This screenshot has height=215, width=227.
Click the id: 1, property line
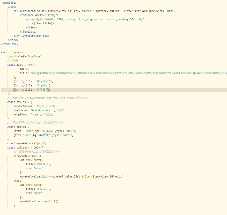pos(24,69)
